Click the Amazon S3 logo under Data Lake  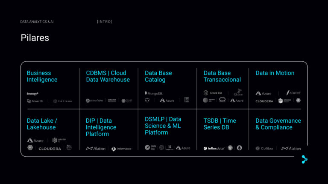point(59,140)
